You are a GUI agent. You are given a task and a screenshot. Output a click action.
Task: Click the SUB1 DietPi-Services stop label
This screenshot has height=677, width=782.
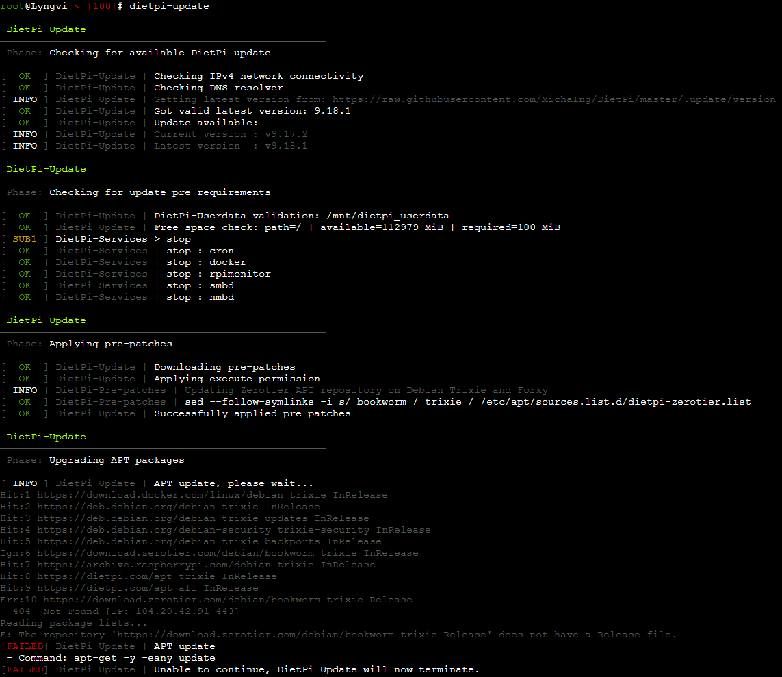[25, 239]
